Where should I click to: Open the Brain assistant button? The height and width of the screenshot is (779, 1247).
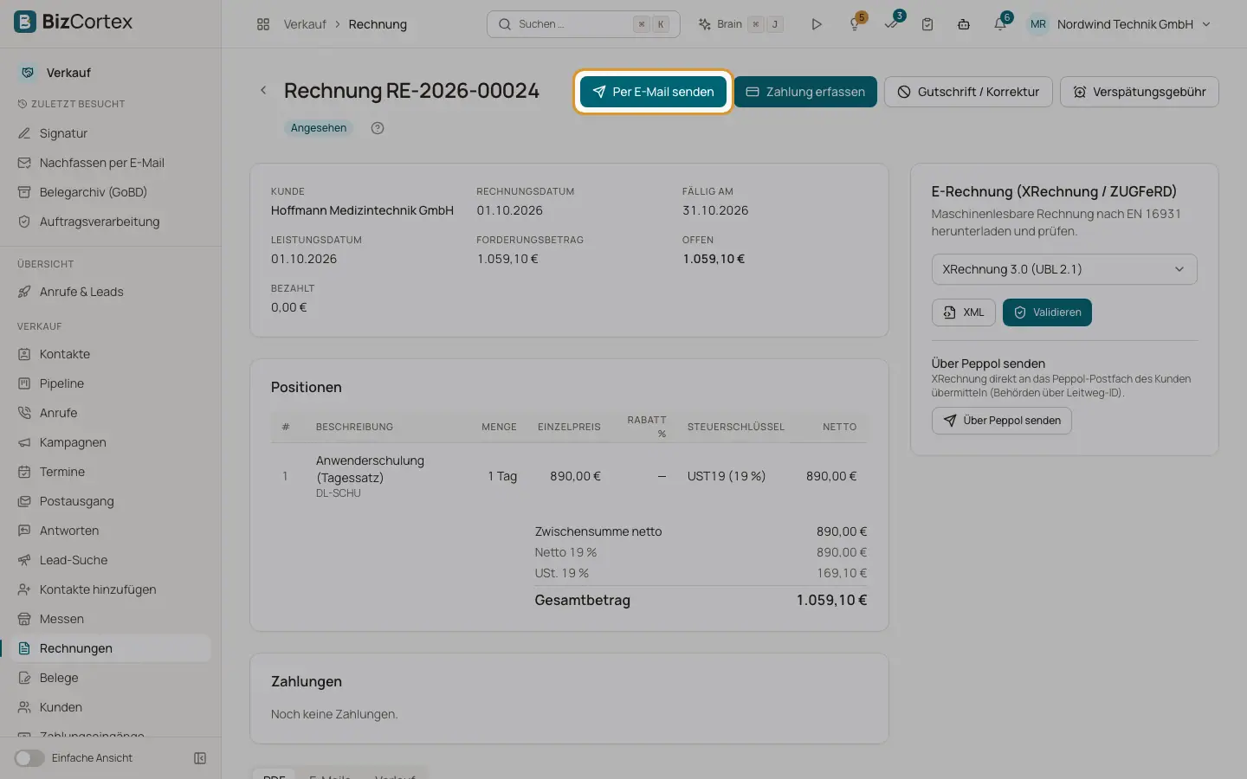point(740,24)
